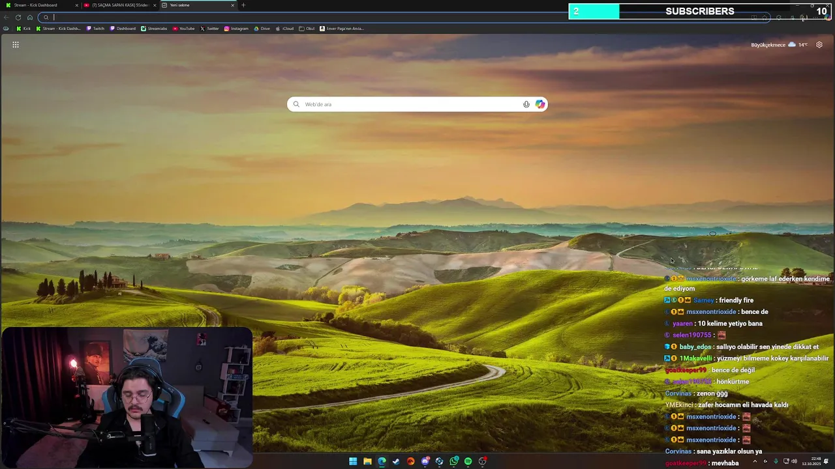Click the magnifier icon in search box
835x469 pixels.
coord(296,104)
